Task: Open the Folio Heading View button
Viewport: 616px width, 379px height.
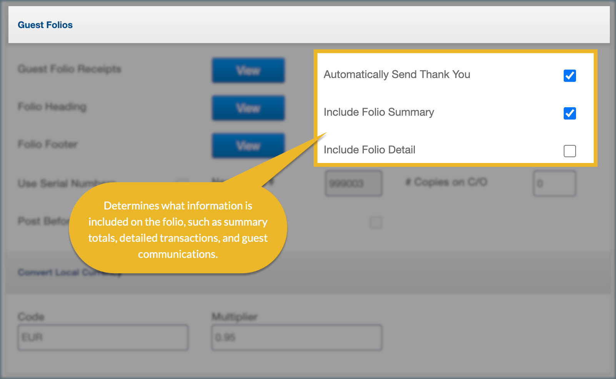Action: [x=248, y=108]
